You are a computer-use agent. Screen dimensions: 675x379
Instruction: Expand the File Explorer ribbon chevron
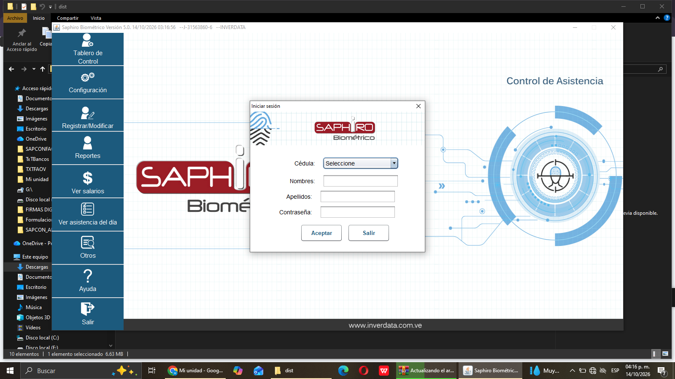click(x=658, y=18)
